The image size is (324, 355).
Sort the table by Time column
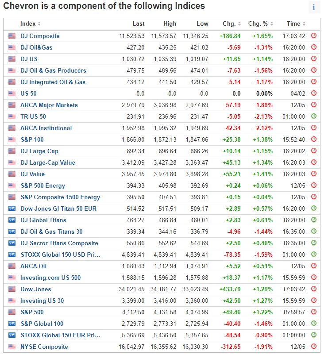pyautogui.click(x=295, y=24)
